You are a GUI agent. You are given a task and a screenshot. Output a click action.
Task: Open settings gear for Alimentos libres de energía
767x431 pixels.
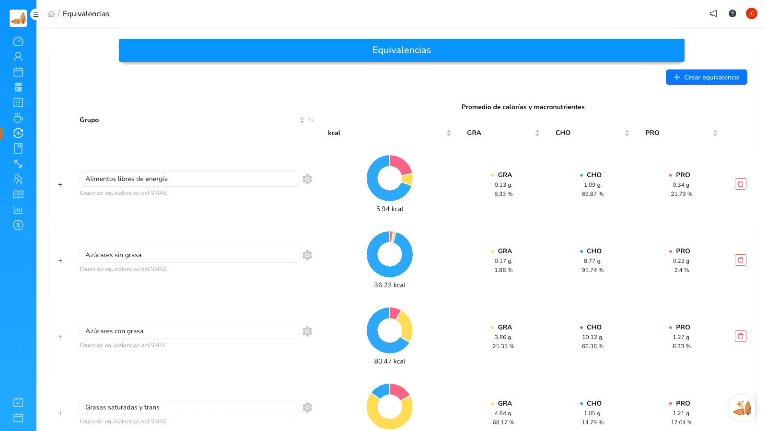(x=307, y=179)
